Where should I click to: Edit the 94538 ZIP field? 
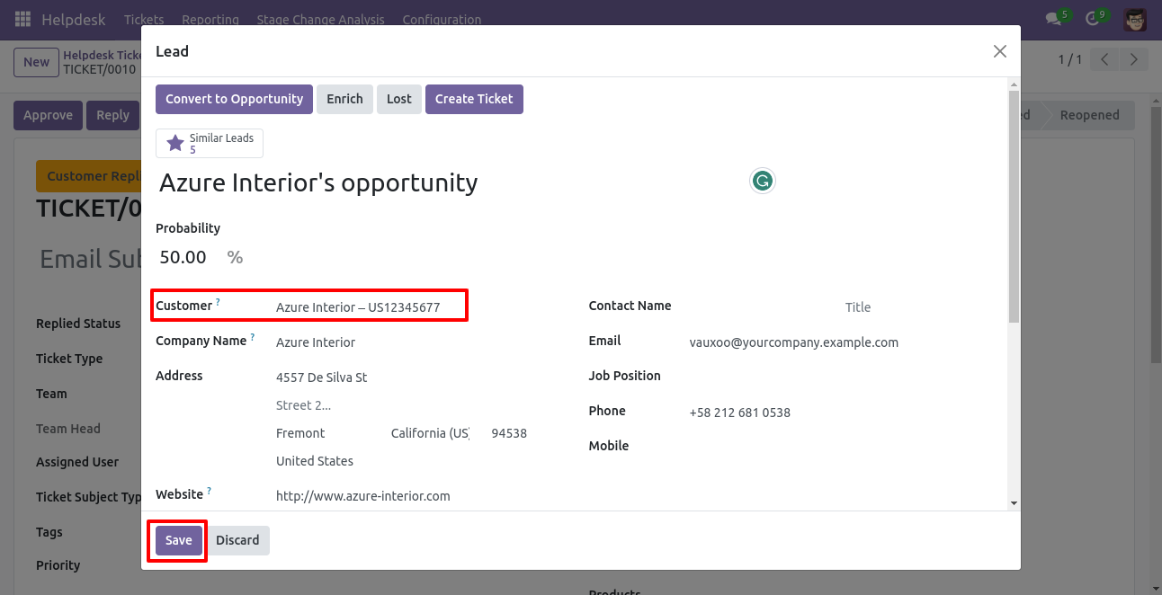click(x=509, y=433)
